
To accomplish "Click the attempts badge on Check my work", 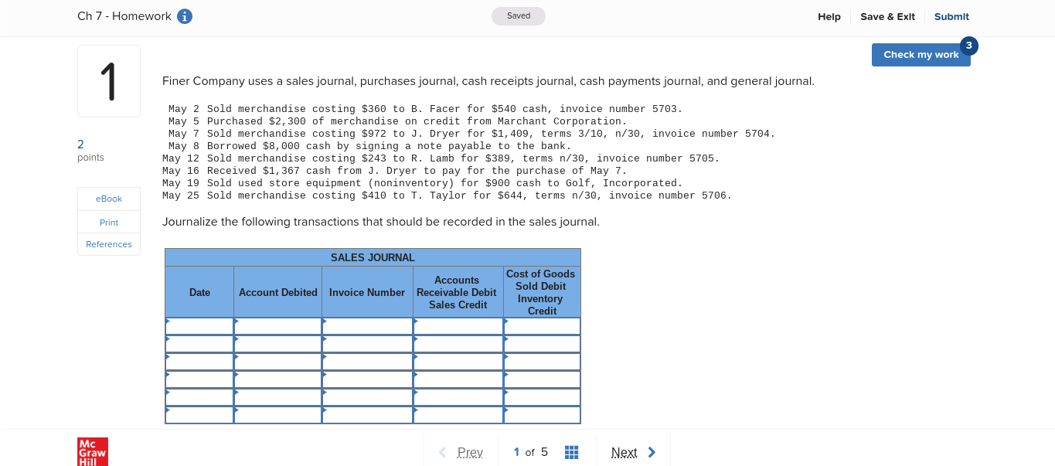I will point(969,46).
